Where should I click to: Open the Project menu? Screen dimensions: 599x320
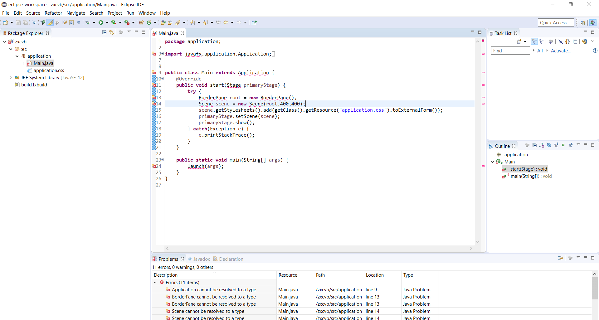[115, 13]
